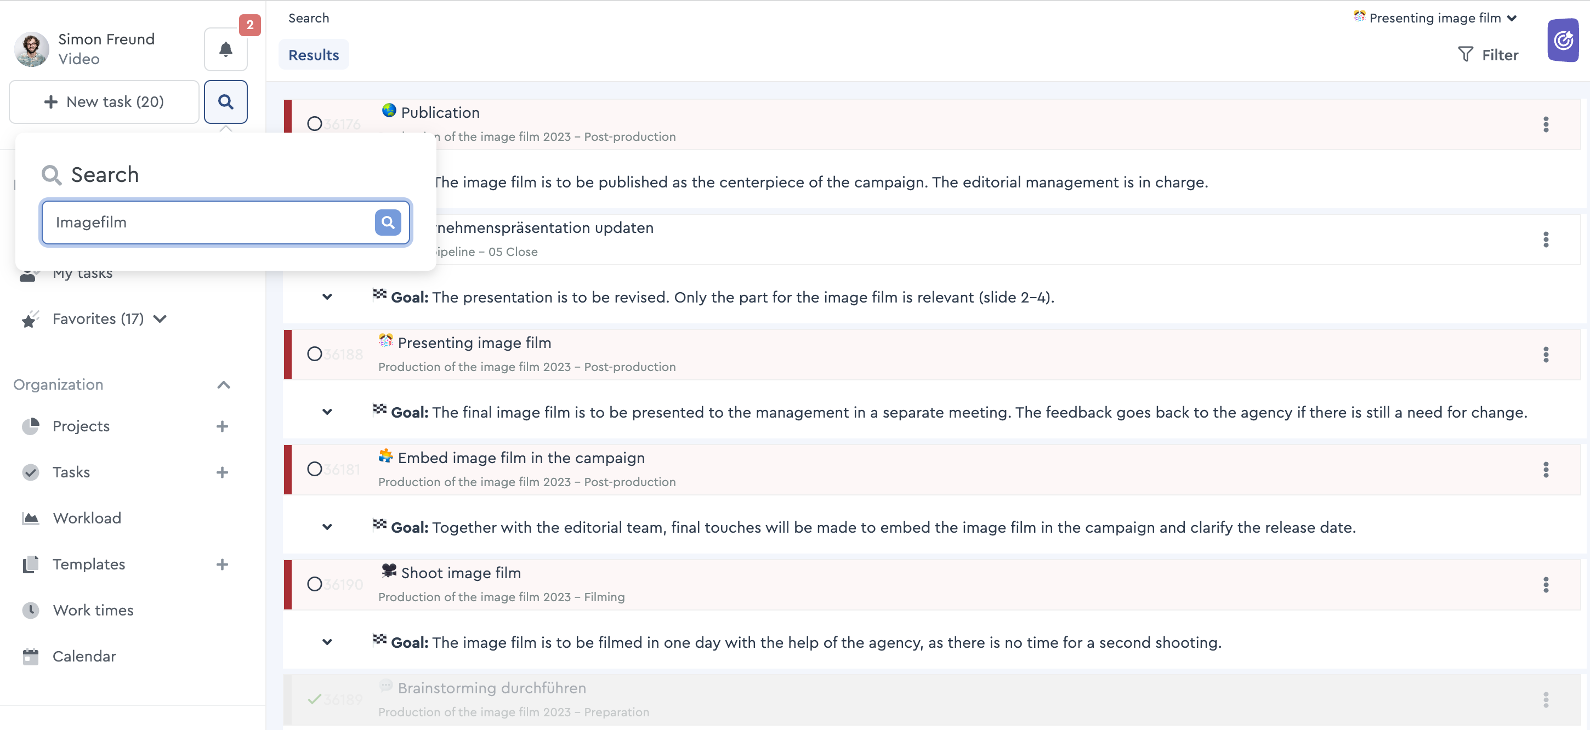Viewport: 1590px width, 730px height.
Task: Click the Work times clock icon
Action: click(x=30, y=611)
